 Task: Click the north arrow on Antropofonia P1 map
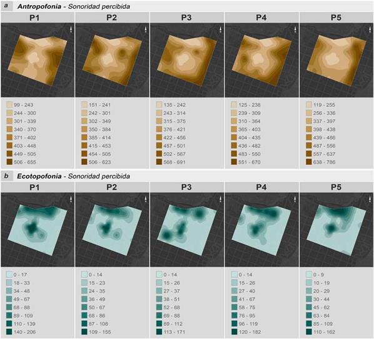point(71,29)
